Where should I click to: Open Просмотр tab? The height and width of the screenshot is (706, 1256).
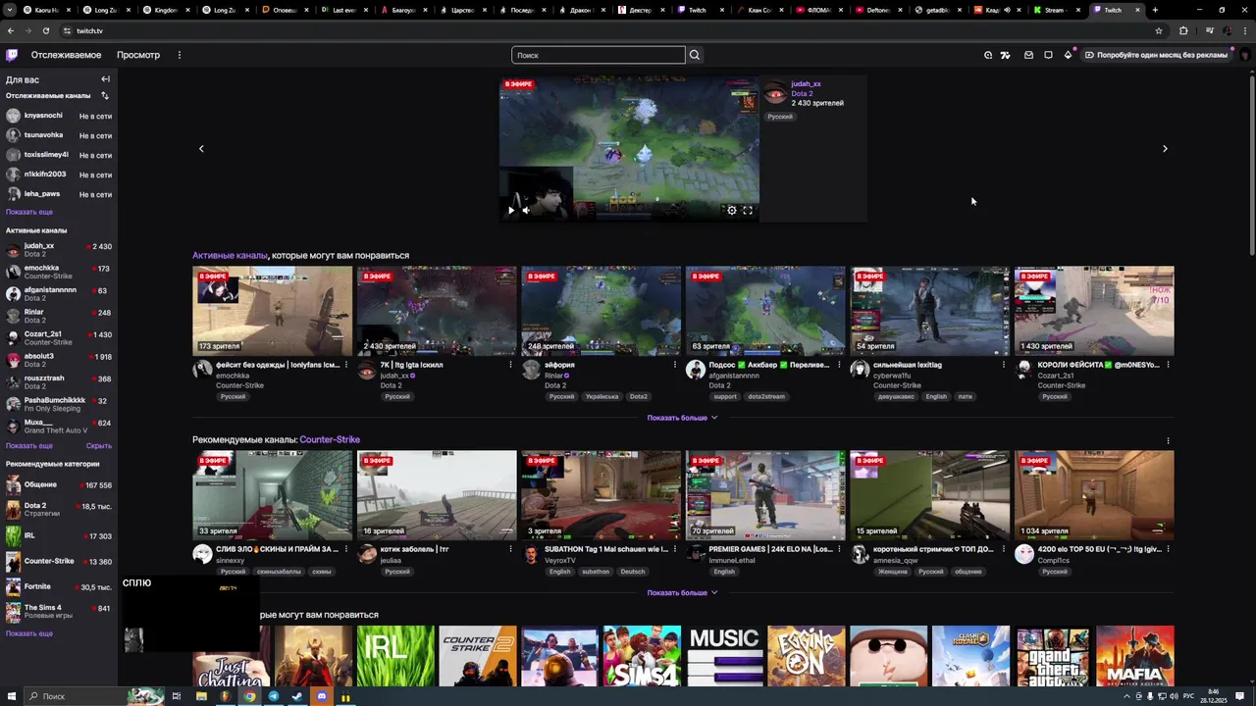138,55
